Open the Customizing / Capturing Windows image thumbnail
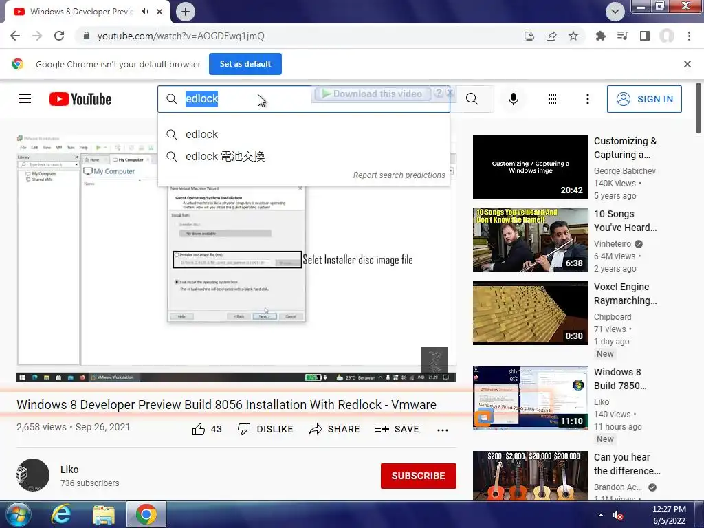The width and height of the screenshot is (704, 528). point(531,167)
